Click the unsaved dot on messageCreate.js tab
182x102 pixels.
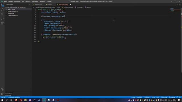pos(71,5)
